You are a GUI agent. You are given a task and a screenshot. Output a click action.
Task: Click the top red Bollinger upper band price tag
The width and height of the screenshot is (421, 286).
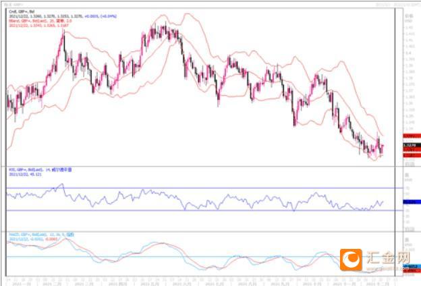412,136
